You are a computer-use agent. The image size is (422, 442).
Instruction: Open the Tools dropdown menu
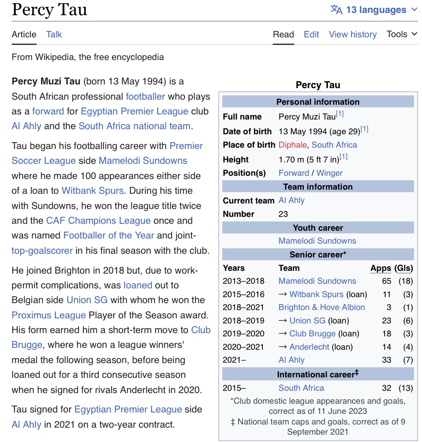(402, 34)
